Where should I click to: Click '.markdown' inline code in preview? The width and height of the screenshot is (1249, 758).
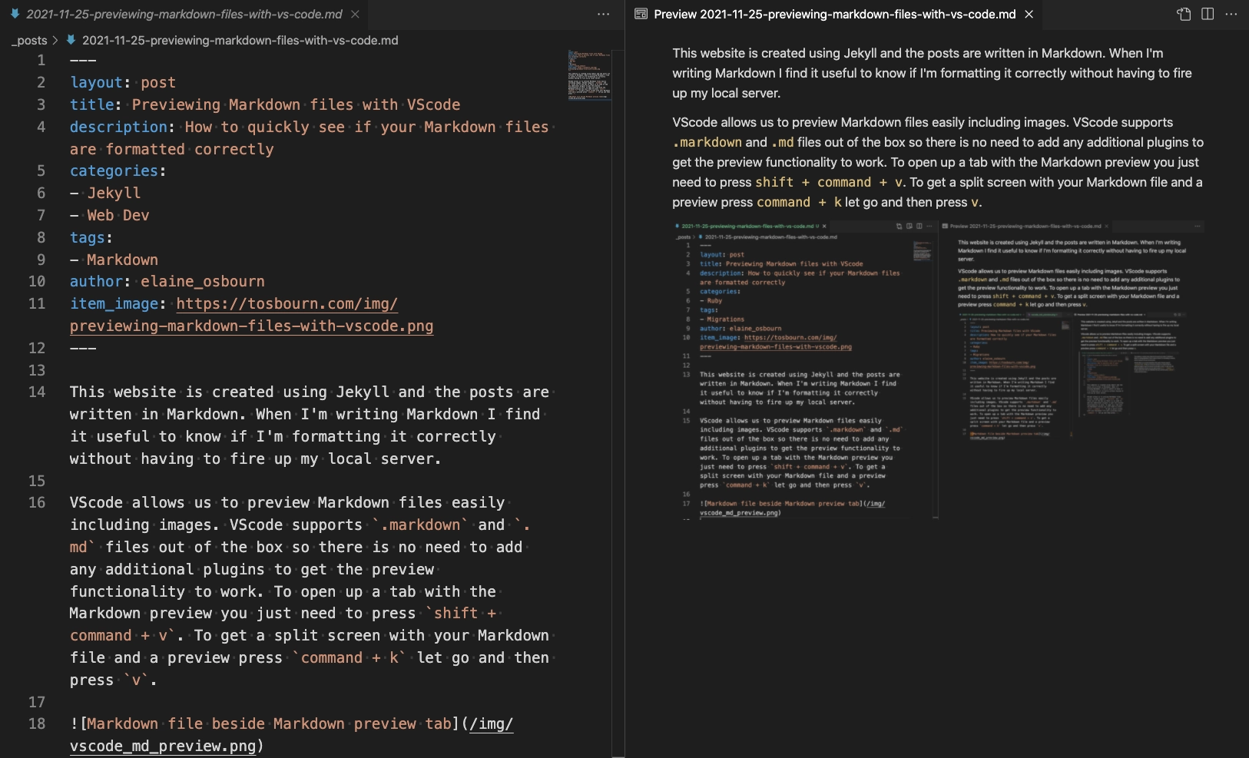pos(707,142)
